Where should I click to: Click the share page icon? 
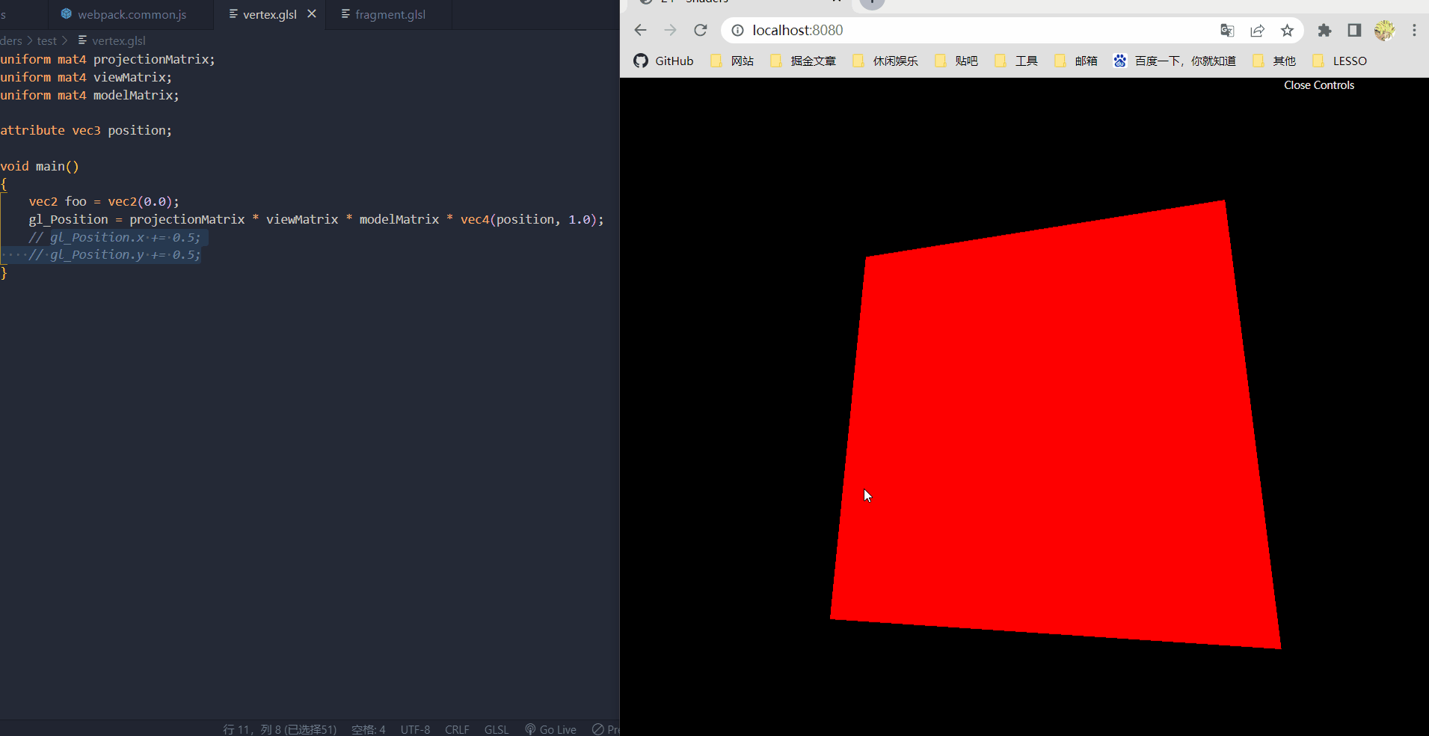point(1257,30)
